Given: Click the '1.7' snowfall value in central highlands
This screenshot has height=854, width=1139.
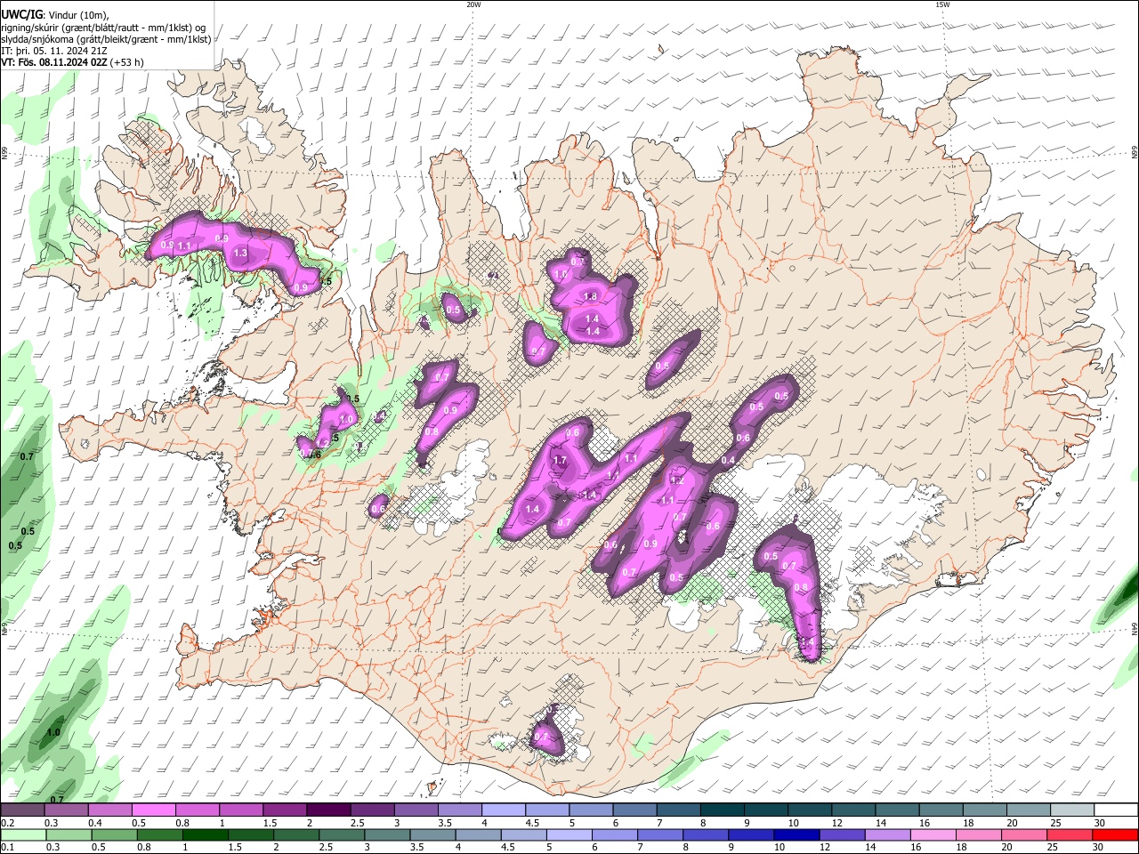Looking at the screenshot, I should [x=560, y=461].
